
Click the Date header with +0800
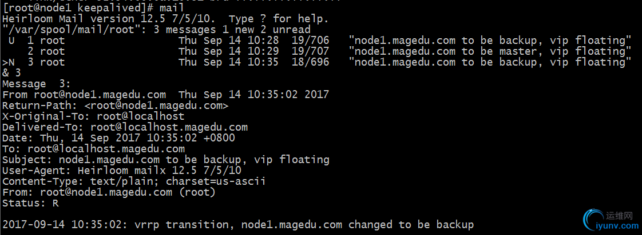[x=119, y=138]
